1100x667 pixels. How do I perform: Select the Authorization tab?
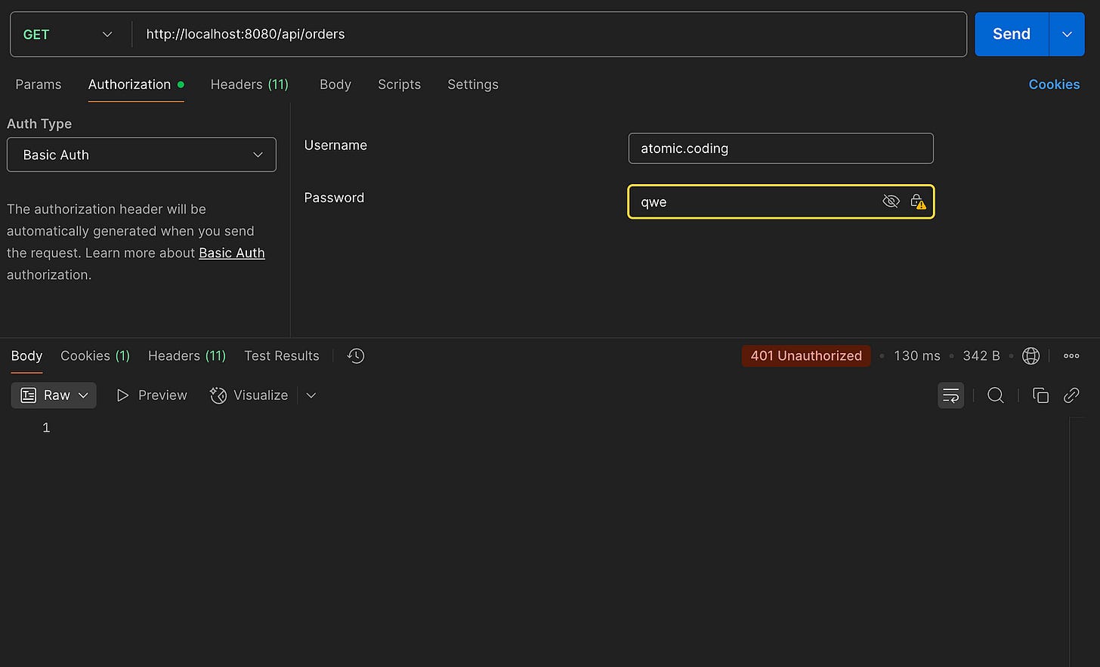click(x=136, y=85)
